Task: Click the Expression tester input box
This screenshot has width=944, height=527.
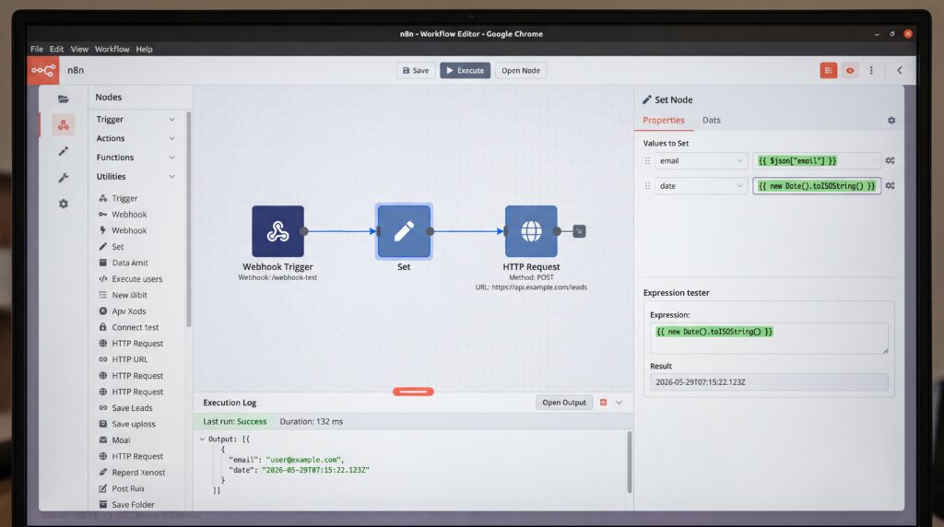Action: tap(769, 338)
